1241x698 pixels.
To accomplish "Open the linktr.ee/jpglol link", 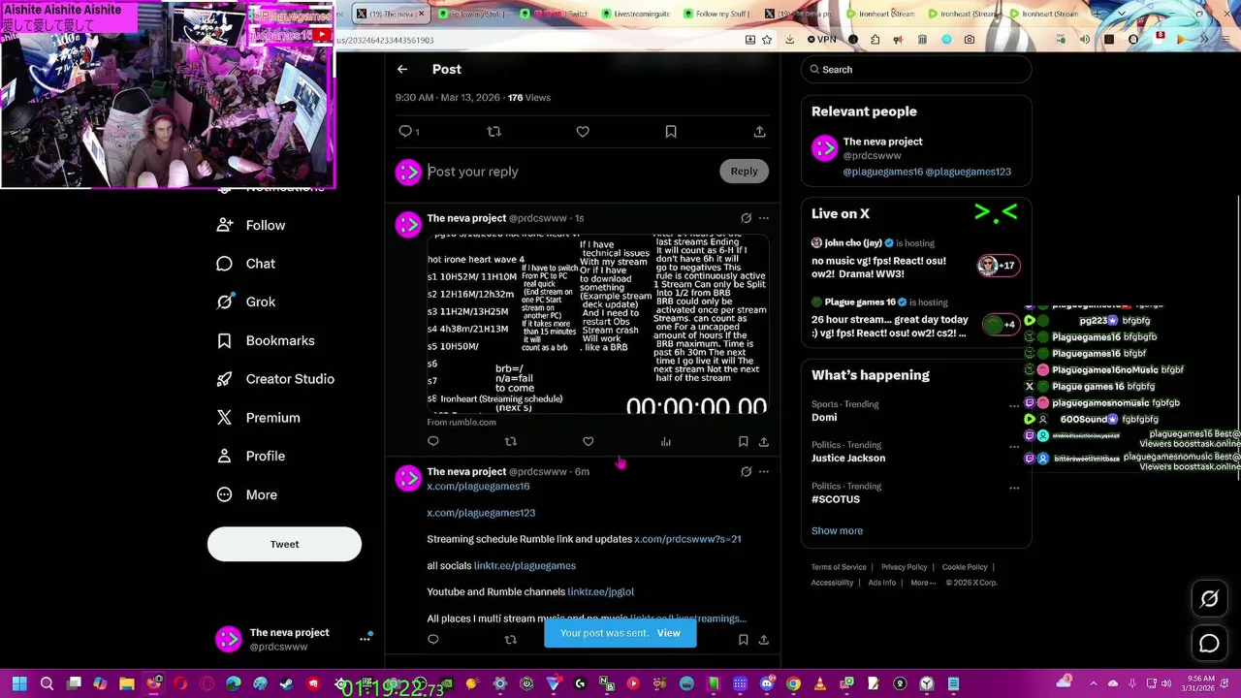I will coord(600,591).
